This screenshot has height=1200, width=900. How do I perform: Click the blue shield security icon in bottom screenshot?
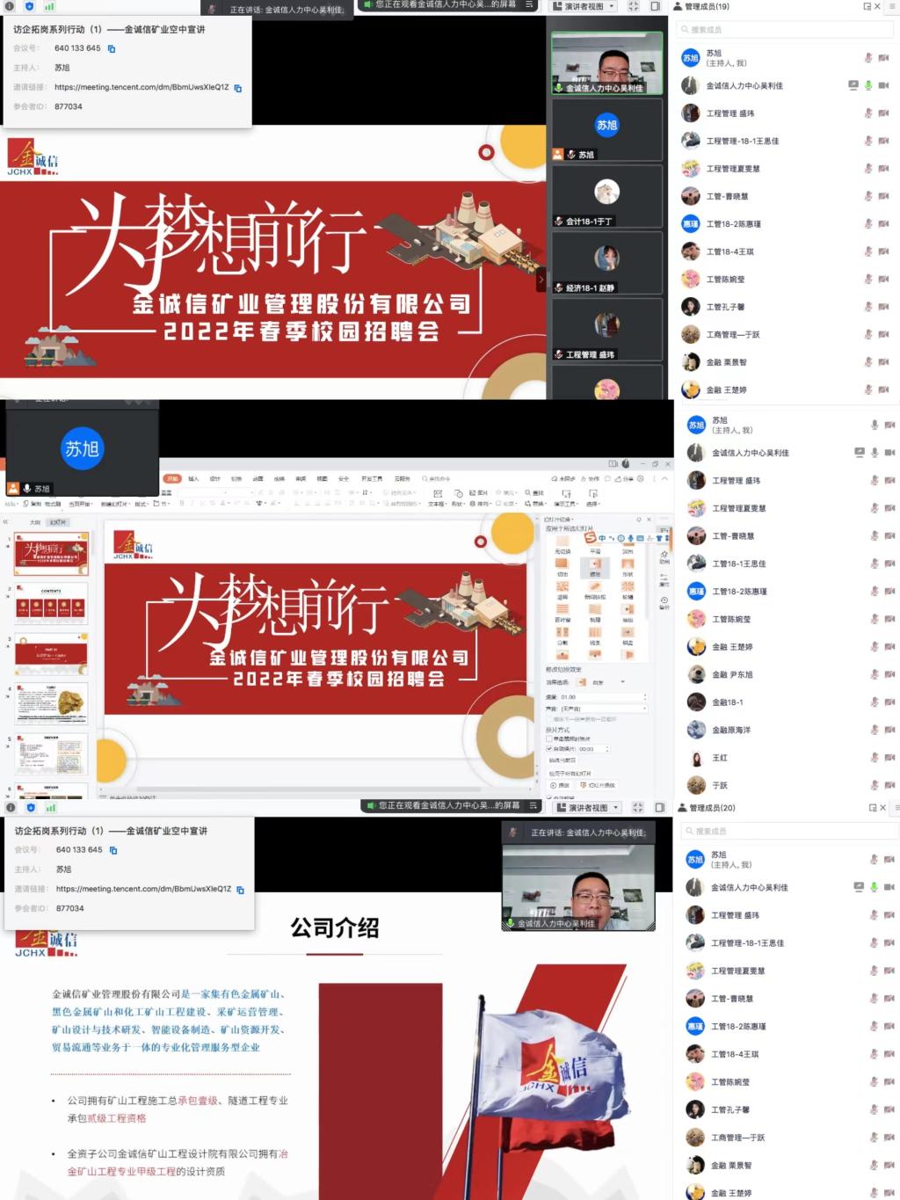tap(31, 807)
